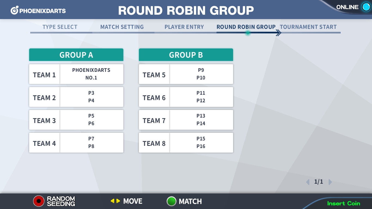
Task: Click the green Match button icon
Action: pyautogui.click(x=172, y=201)
